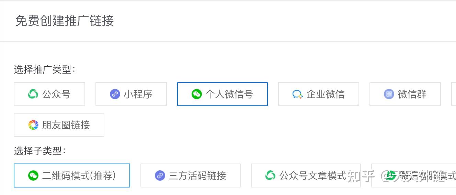Switch to the 三方活码链接 sub-type
Image resolution: width=456 pixels, height=195 pixels.
(x=191, y=175)
